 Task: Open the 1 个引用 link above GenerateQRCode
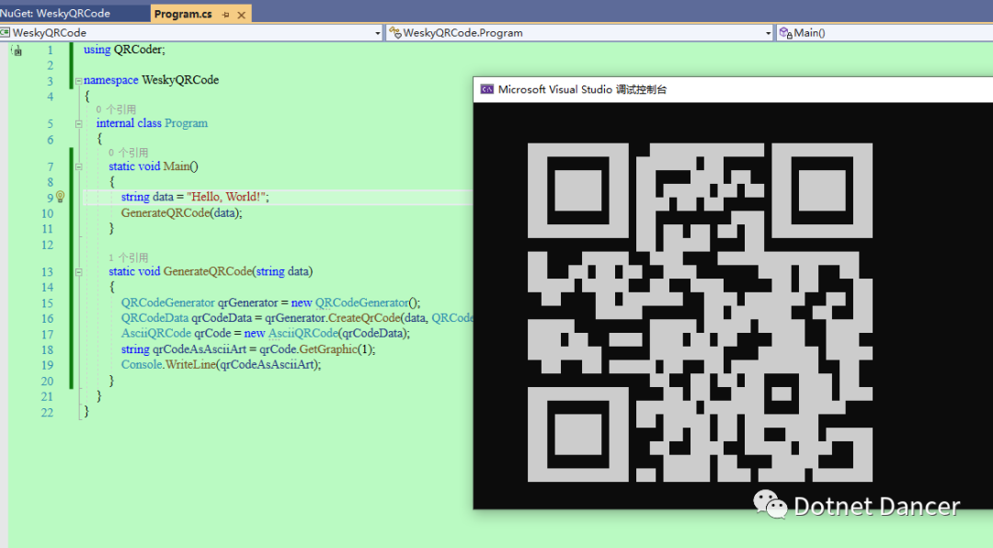129,257
